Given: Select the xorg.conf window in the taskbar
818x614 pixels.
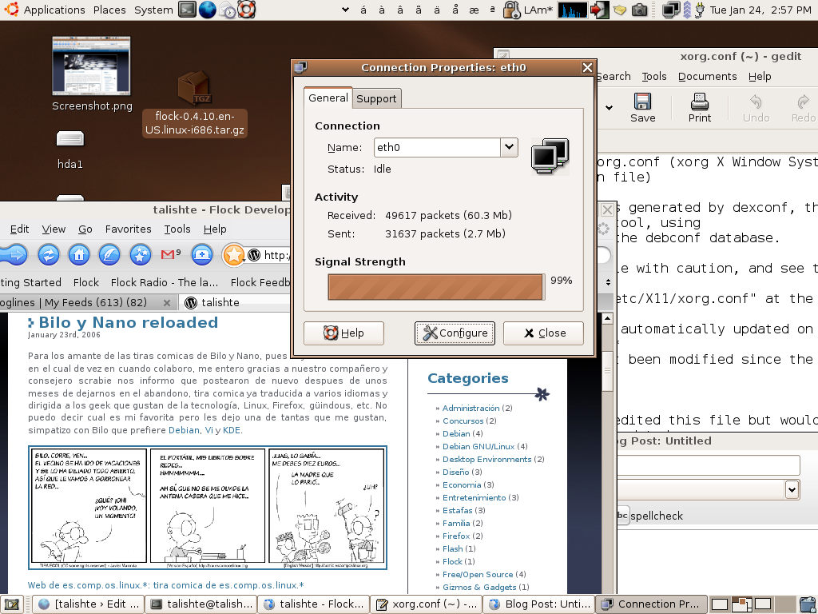Looking at the screenshot, I should coord(426,604).
